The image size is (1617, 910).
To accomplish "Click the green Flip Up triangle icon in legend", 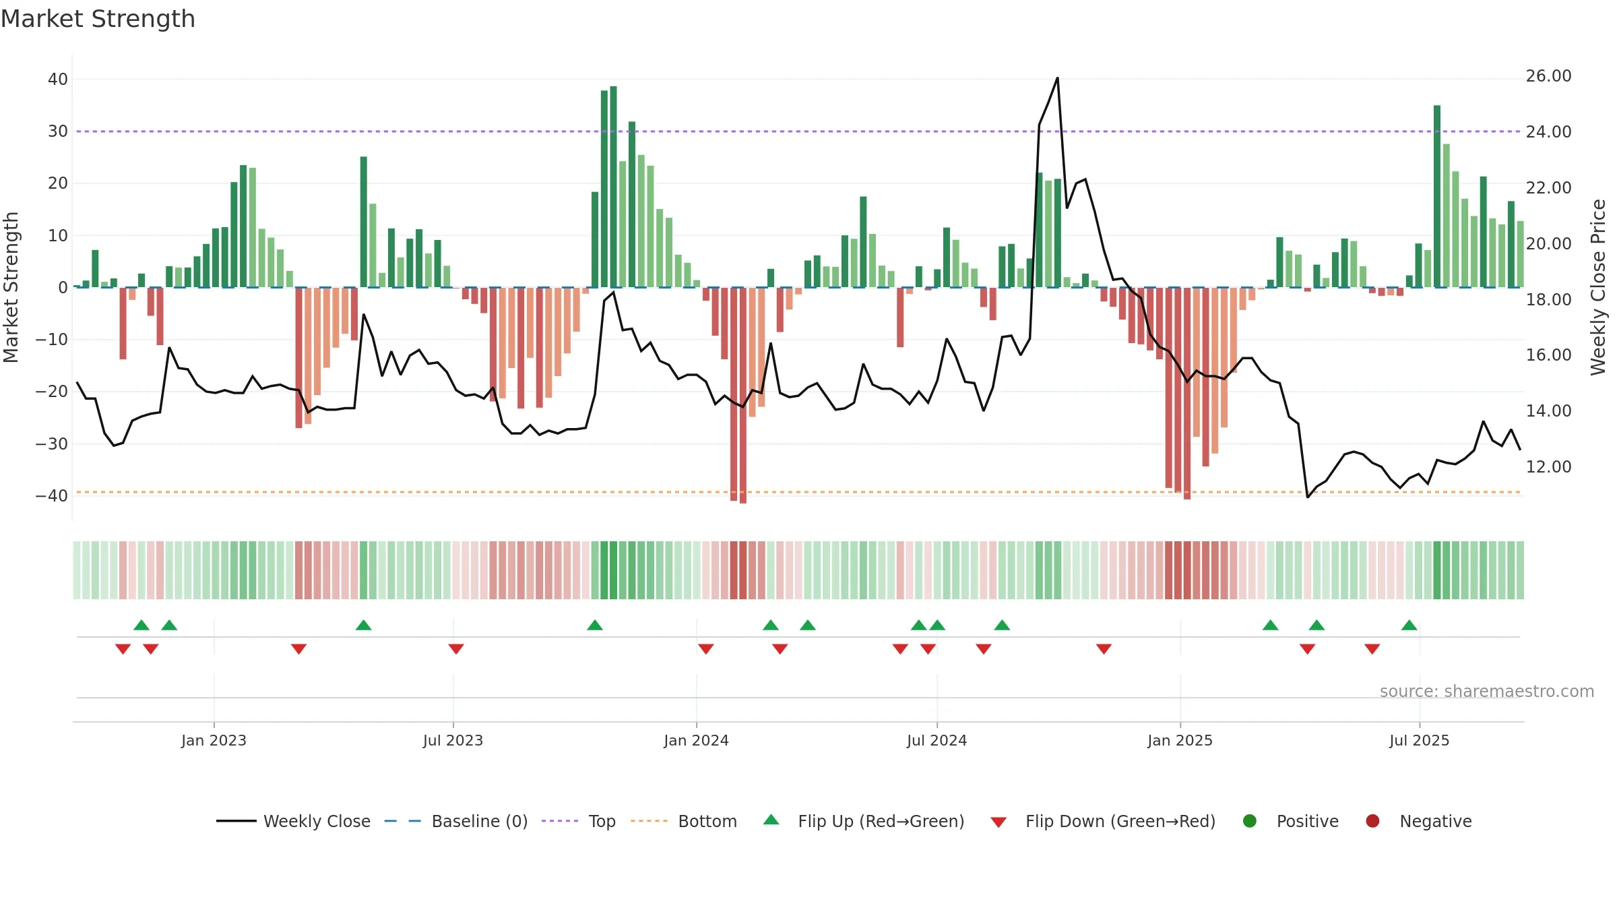I will pyautogui.click(x=771, y=820).
